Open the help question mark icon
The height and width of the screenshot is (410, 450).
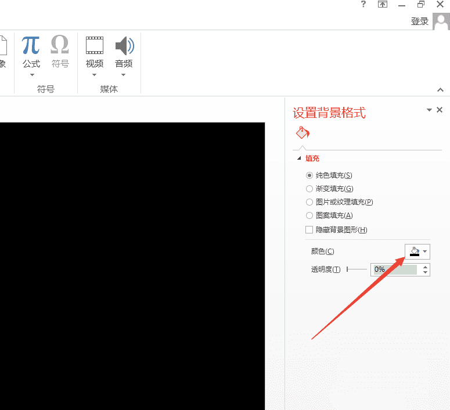coord(363,4)
